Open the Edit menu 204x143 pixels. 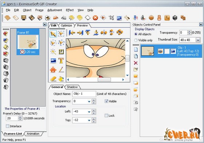pyautogui.click(x=16, y=10)
